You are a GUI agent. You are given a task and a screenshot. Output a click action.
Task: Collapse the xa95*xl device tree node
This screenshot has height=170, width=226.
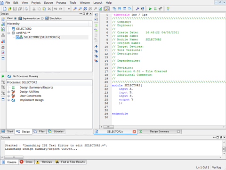tap(9, 33)
